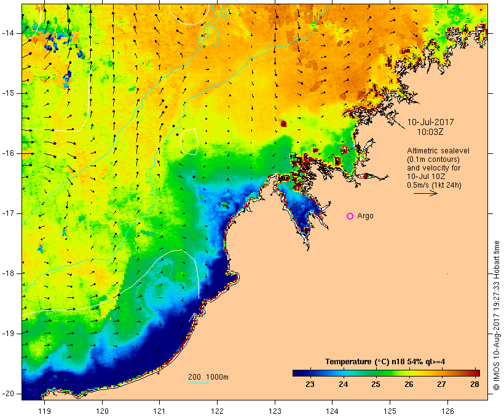Viewport: 504px width, 417px height.
Task: Click the latitude axis label '-17'
Action: [8, 213]
